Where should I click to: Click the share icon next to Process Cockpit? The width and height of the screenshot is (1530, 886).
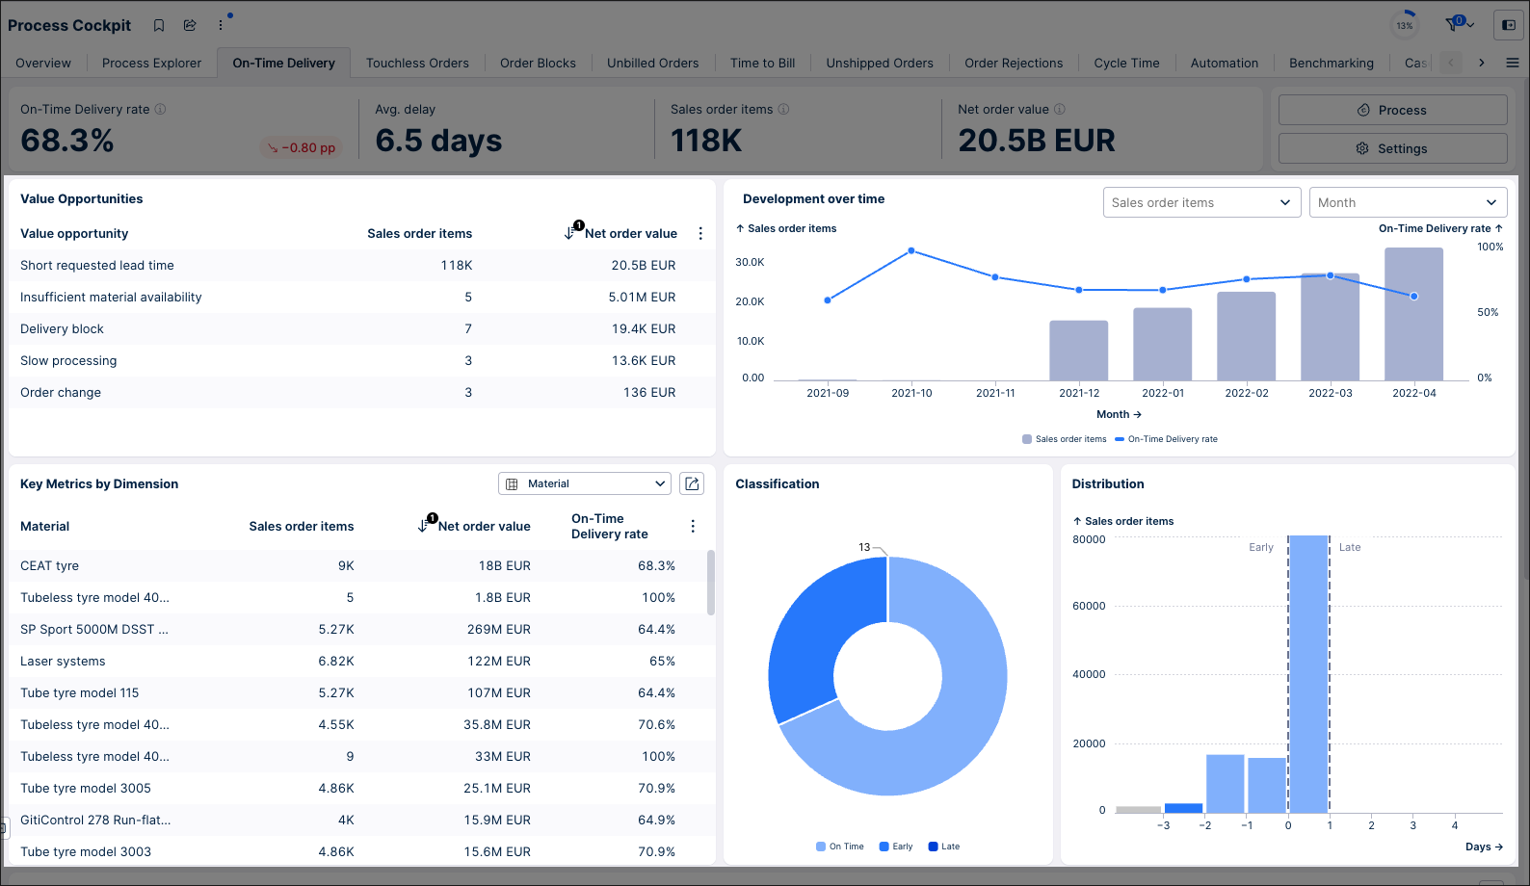tap(190, 25)
